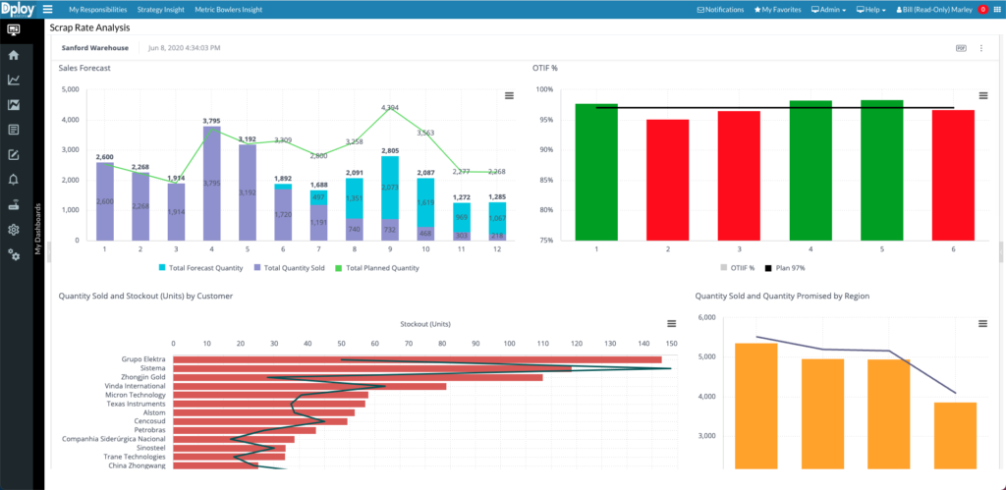
Task: Open the Sales Forecast chart context menu
Action: point(509,95)
